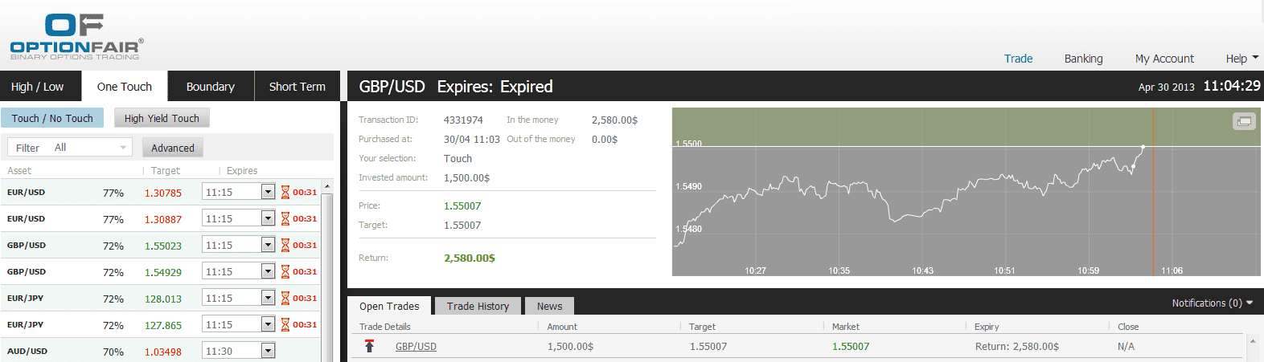Click the red Touch arrow icon beside GBP/USD

[x=369, y=346]
